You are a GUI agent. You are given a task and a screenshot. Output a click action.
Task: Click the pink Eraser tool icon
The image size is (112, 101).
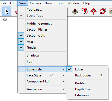(x=16, y=12)
